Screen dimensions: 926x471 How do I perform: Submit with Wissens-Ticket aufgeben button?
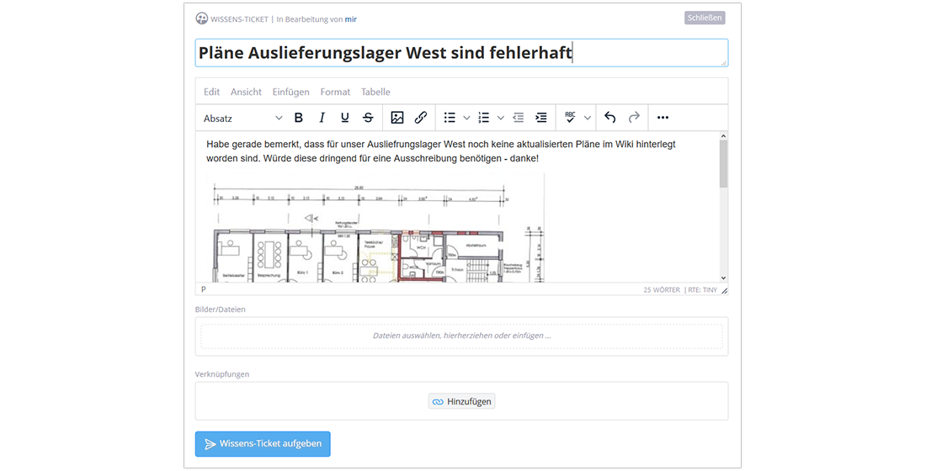(x=263, y=444)
